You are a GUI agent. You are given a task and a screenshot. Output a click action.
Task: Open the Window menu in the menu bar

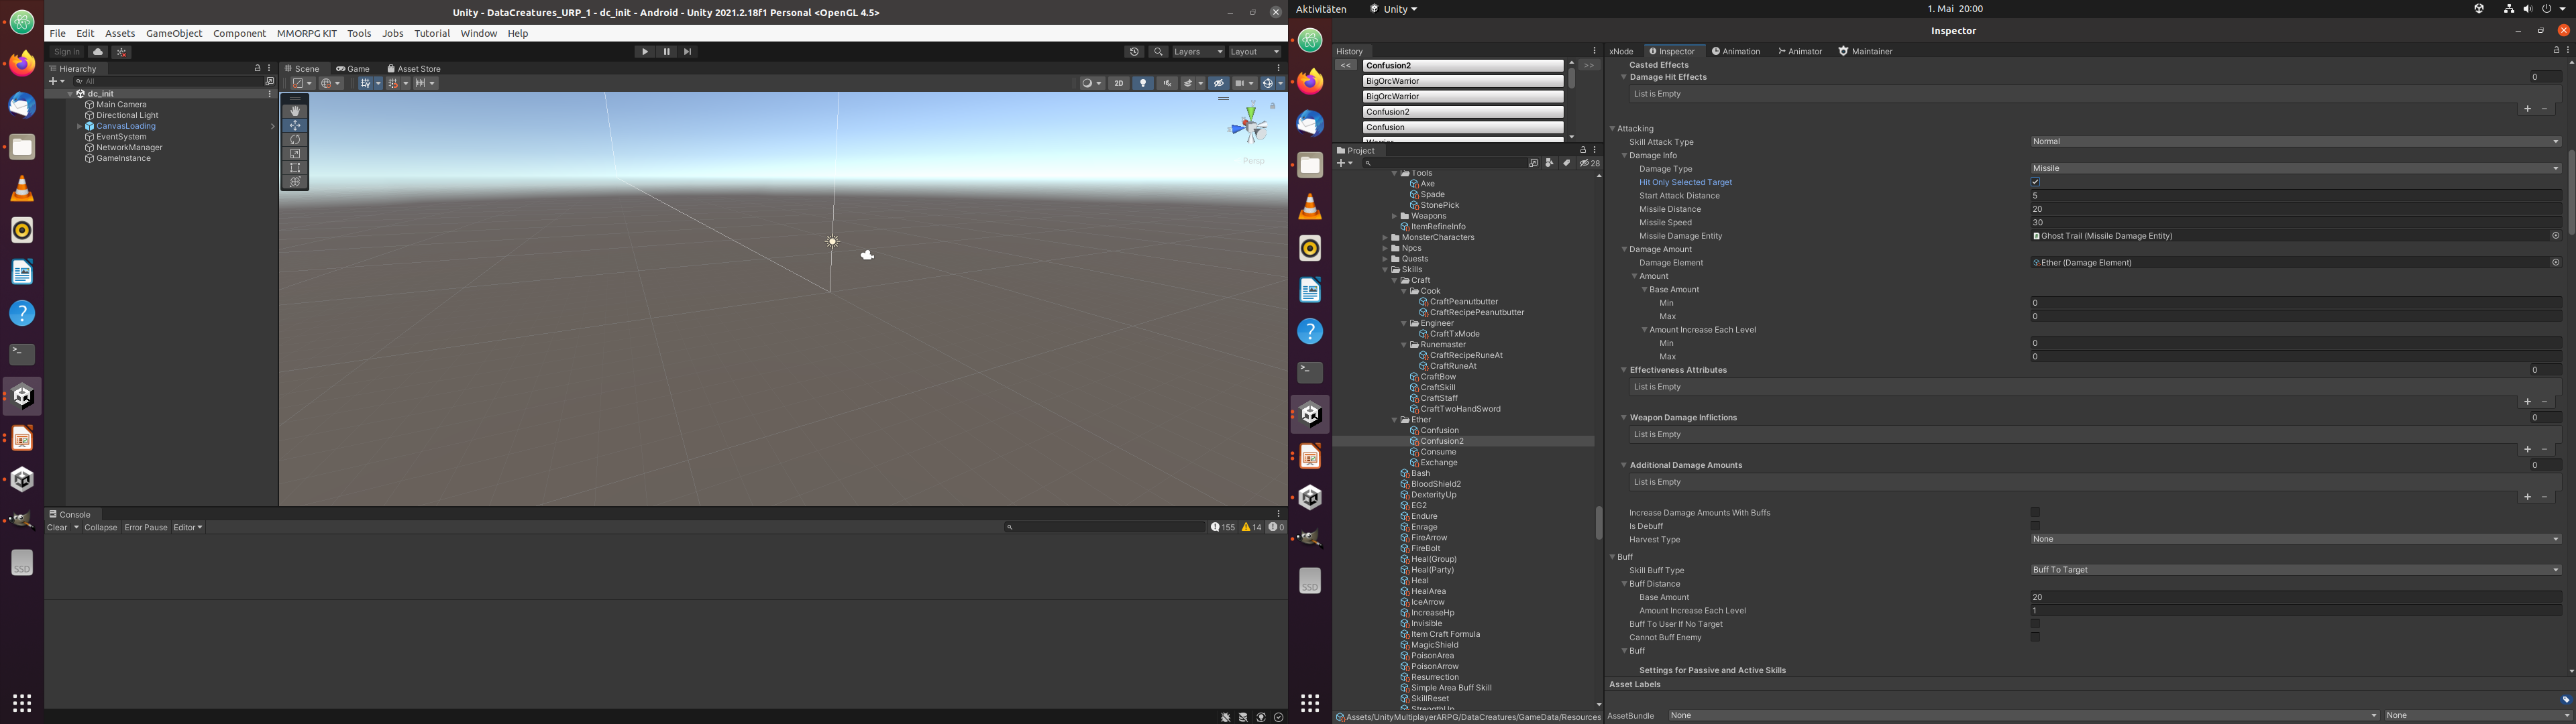point(478,33)
